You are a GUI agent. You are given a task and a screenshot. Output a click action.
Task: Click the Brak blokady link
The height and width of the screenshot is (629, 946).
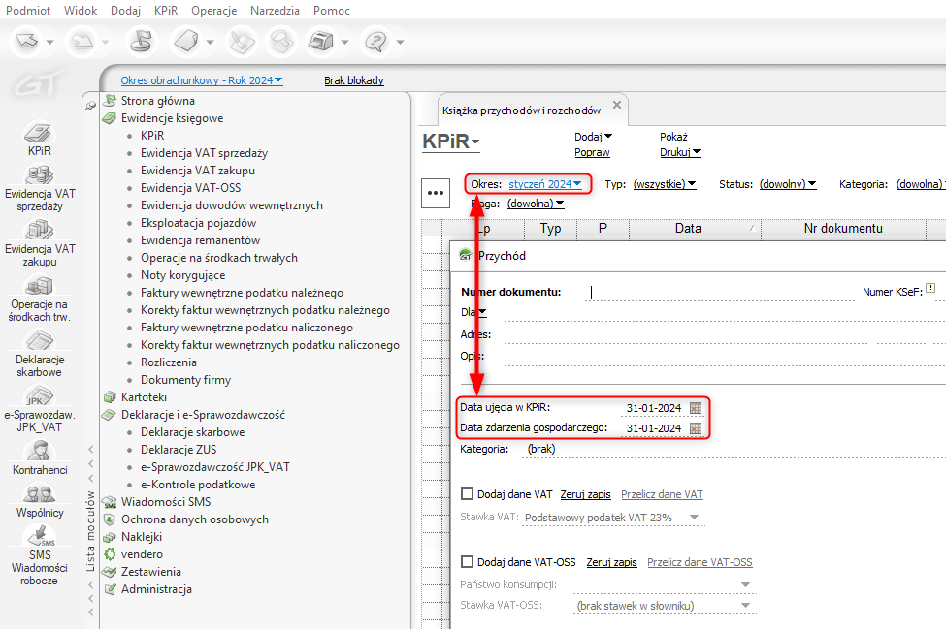click(353, 80)
